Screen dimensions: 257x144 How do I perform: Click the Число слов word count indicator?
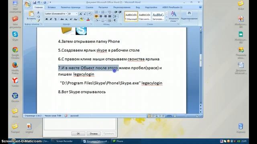pos(53,116)
